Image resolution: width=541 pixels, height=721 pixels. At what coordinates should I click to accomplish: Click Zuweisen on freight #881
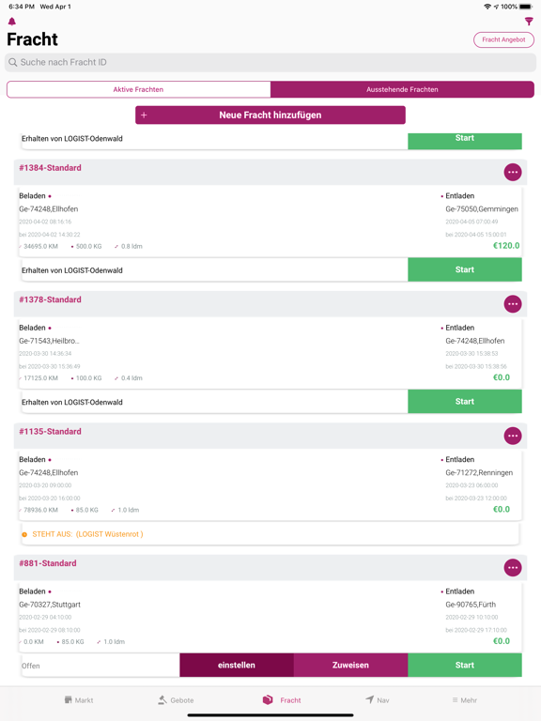tap(350, 666)
